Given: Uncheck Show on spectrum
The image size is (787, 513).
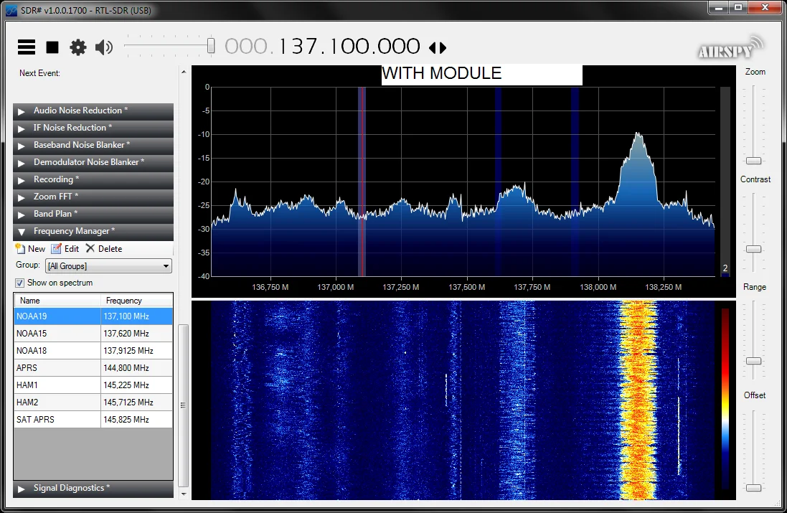Looking at the screenshot, I should pos(19,283).
